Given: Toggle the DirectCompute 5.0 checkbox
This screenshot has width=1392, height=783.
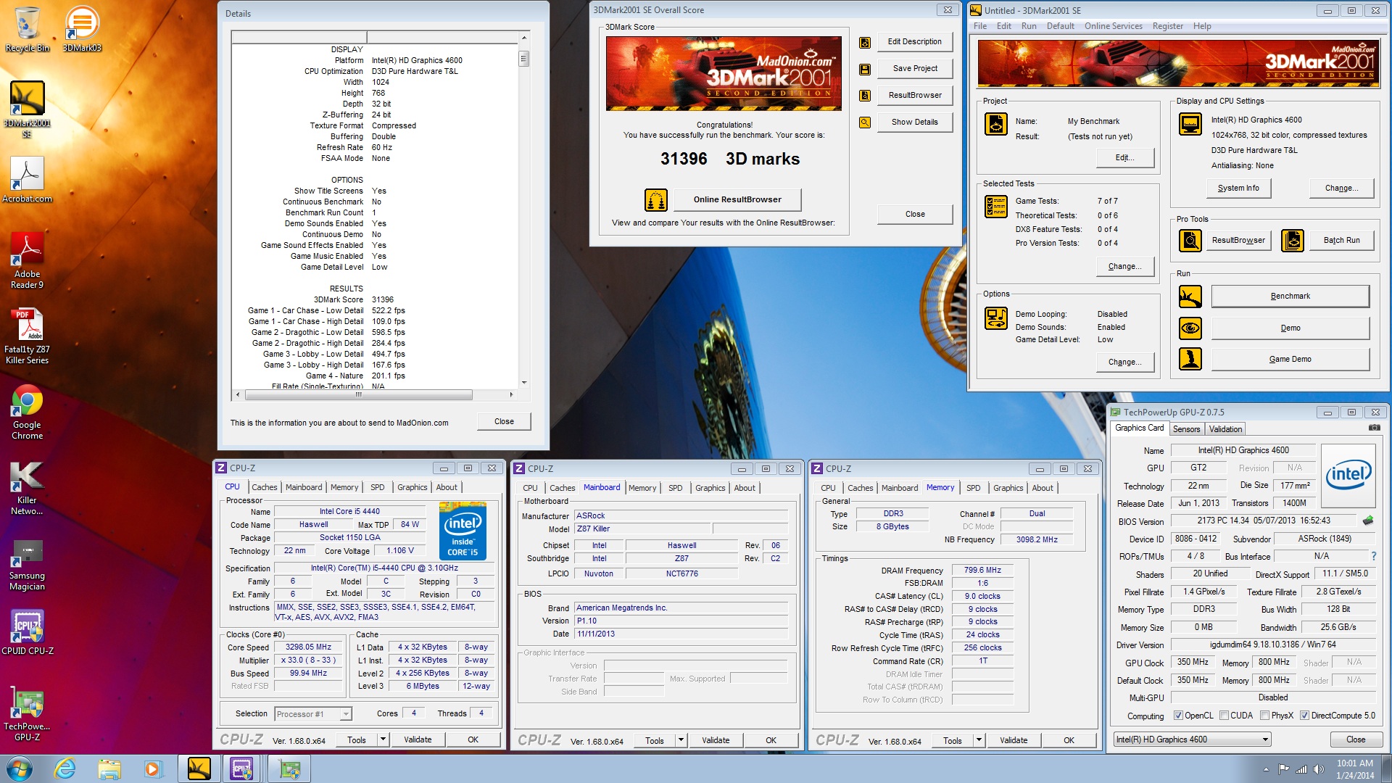Looking at the screenshot, I should [x=1304, y=716].
